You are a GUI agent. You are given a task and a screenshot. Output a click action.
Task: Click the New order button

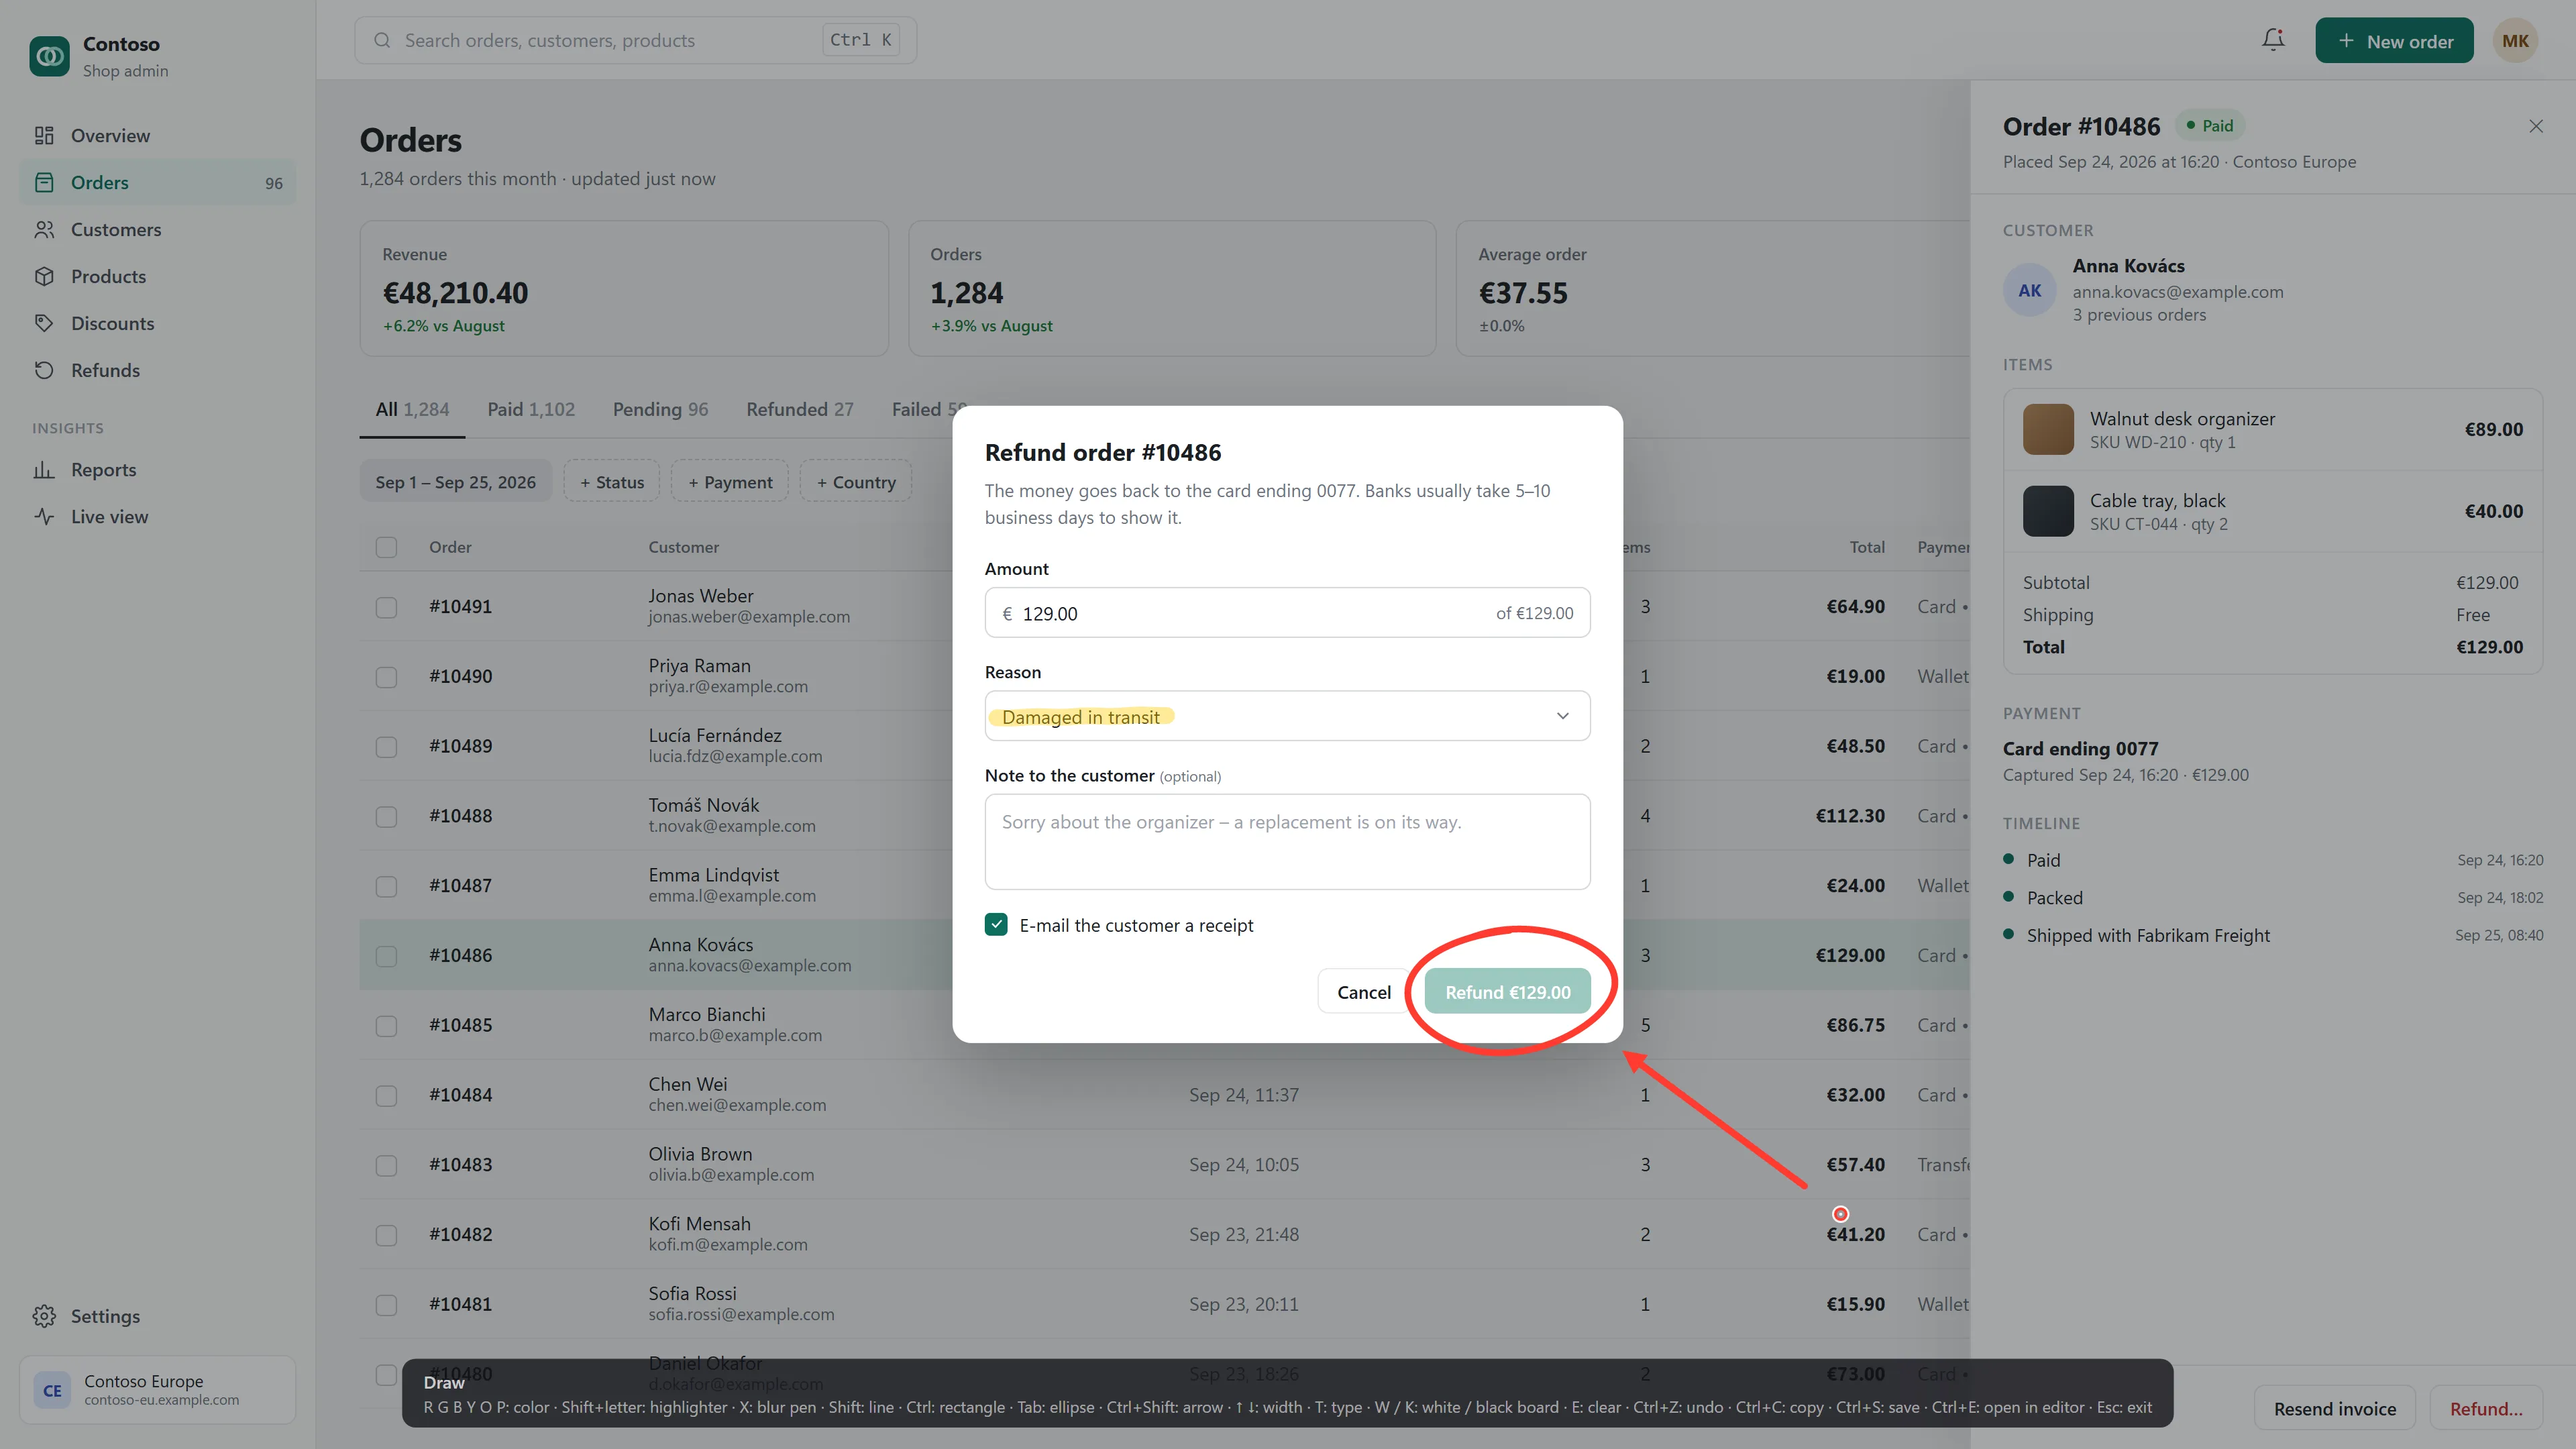coord(2394,41)
